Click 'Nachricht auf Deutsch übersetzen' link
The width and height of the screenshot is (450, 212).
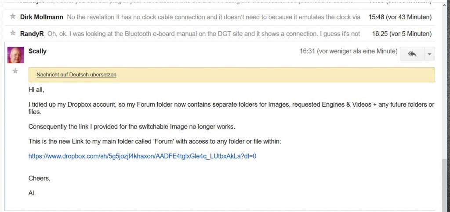tap(76, 75)
